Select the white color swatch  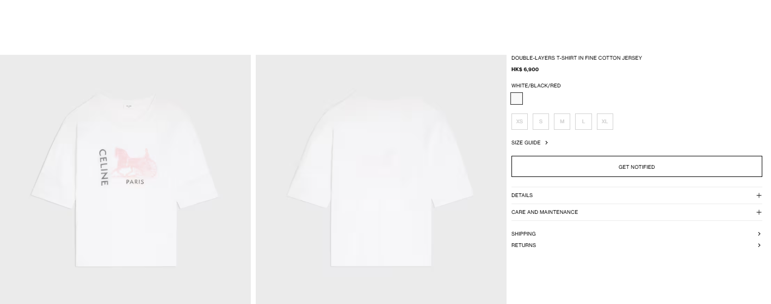pyautogui.click(x=517, y=99)
